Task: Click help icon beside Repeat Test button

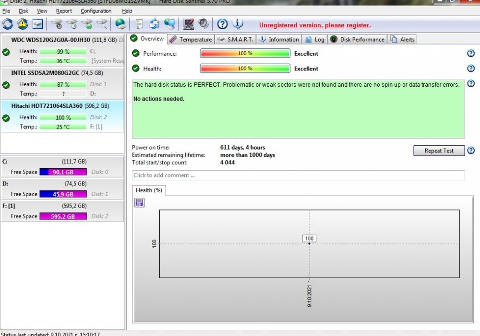Action: tap(470, 151)
